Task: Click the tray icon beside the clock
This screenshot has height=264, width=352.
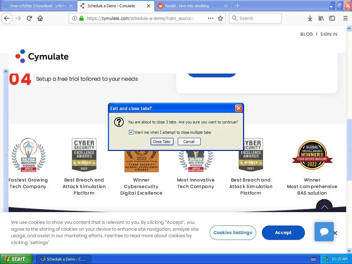Action: [x=326, y=259]
